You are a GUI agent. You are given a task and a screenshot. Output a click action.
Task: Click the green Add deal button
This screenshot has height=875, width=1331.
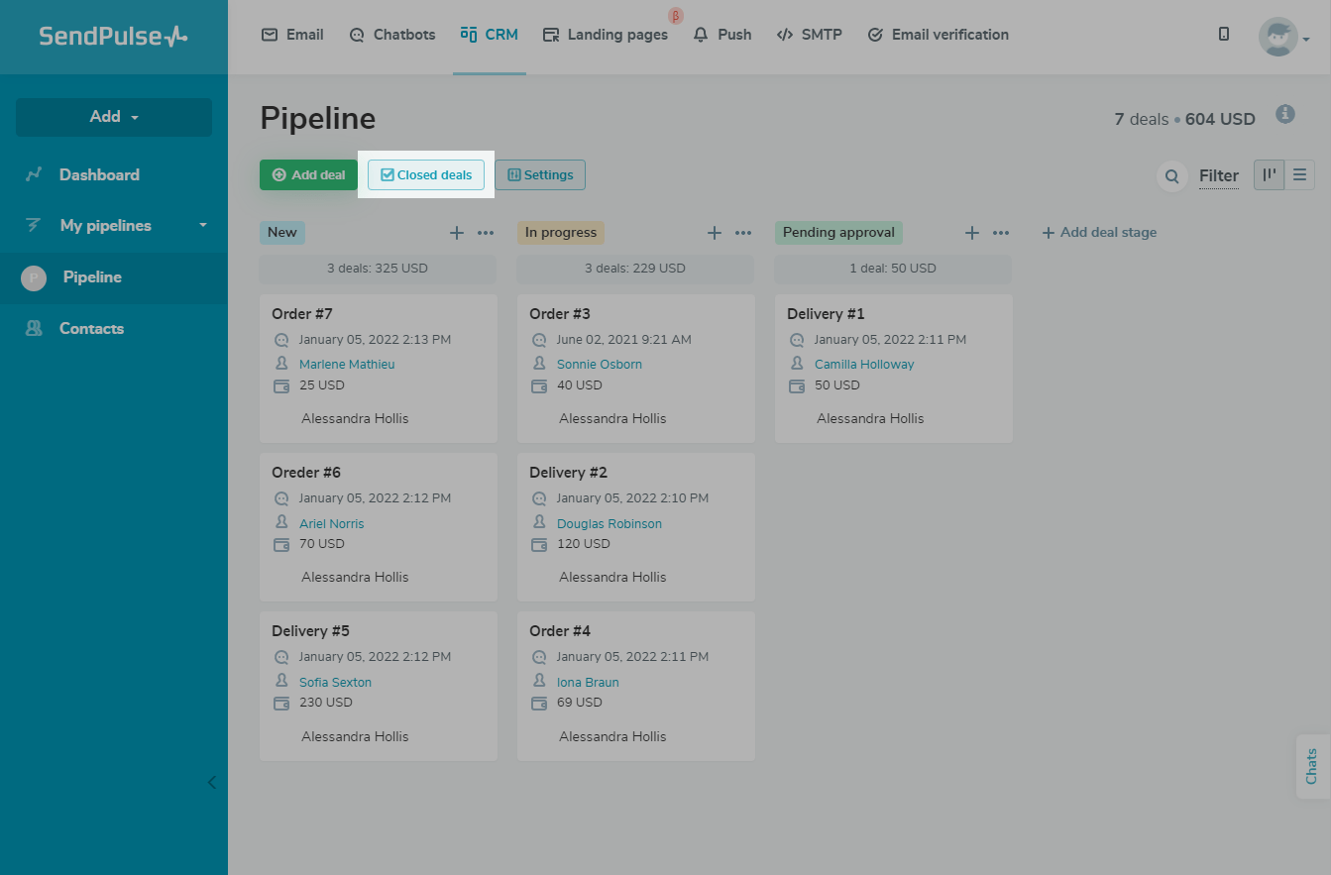[x=308, y=175]
